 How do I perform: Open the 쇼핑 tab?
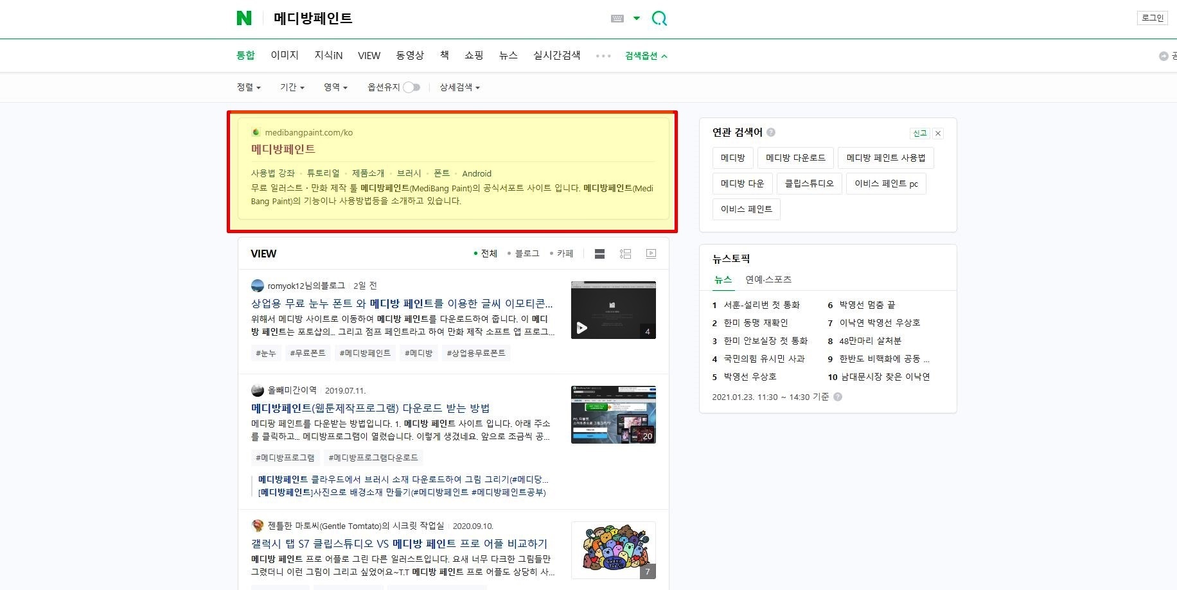473,55
